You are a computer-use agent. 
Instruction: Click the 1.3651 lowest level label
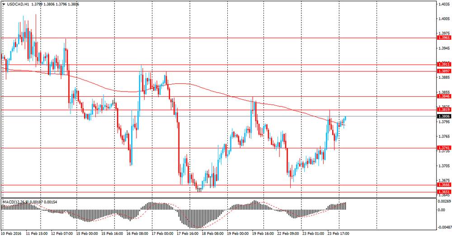(x=444, y=192)
